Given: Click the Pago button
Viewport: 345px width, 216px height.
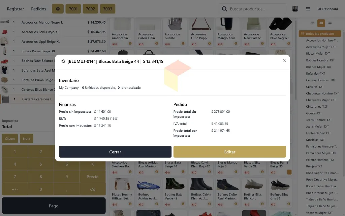Looking at the screenshot, I should pos(54,206).
